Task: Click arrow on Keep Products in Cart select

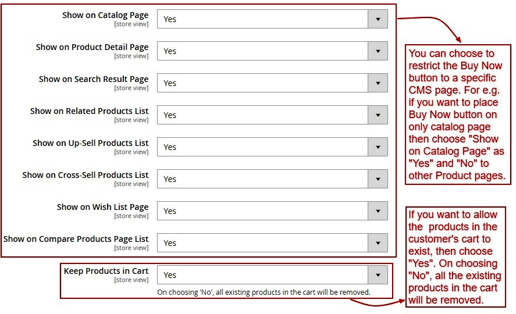Action: [x=378, y=275]
